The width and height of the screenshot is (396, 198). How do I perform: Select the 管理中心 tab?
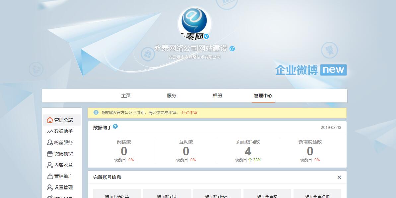[263, 96]
